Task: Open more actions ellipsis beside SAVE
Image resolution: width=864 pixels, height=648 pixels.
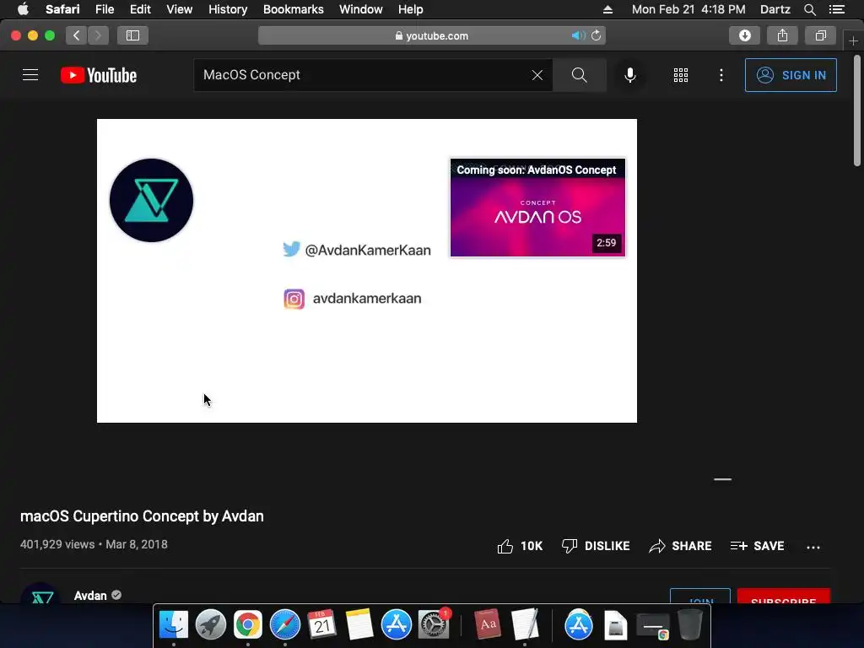Action: pos(813,547)
